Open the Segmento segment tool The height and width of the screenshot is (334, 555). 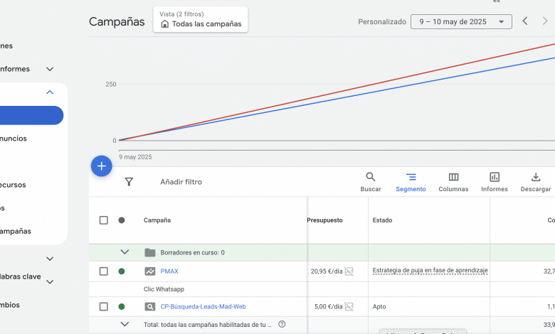(x=411, y=182)
